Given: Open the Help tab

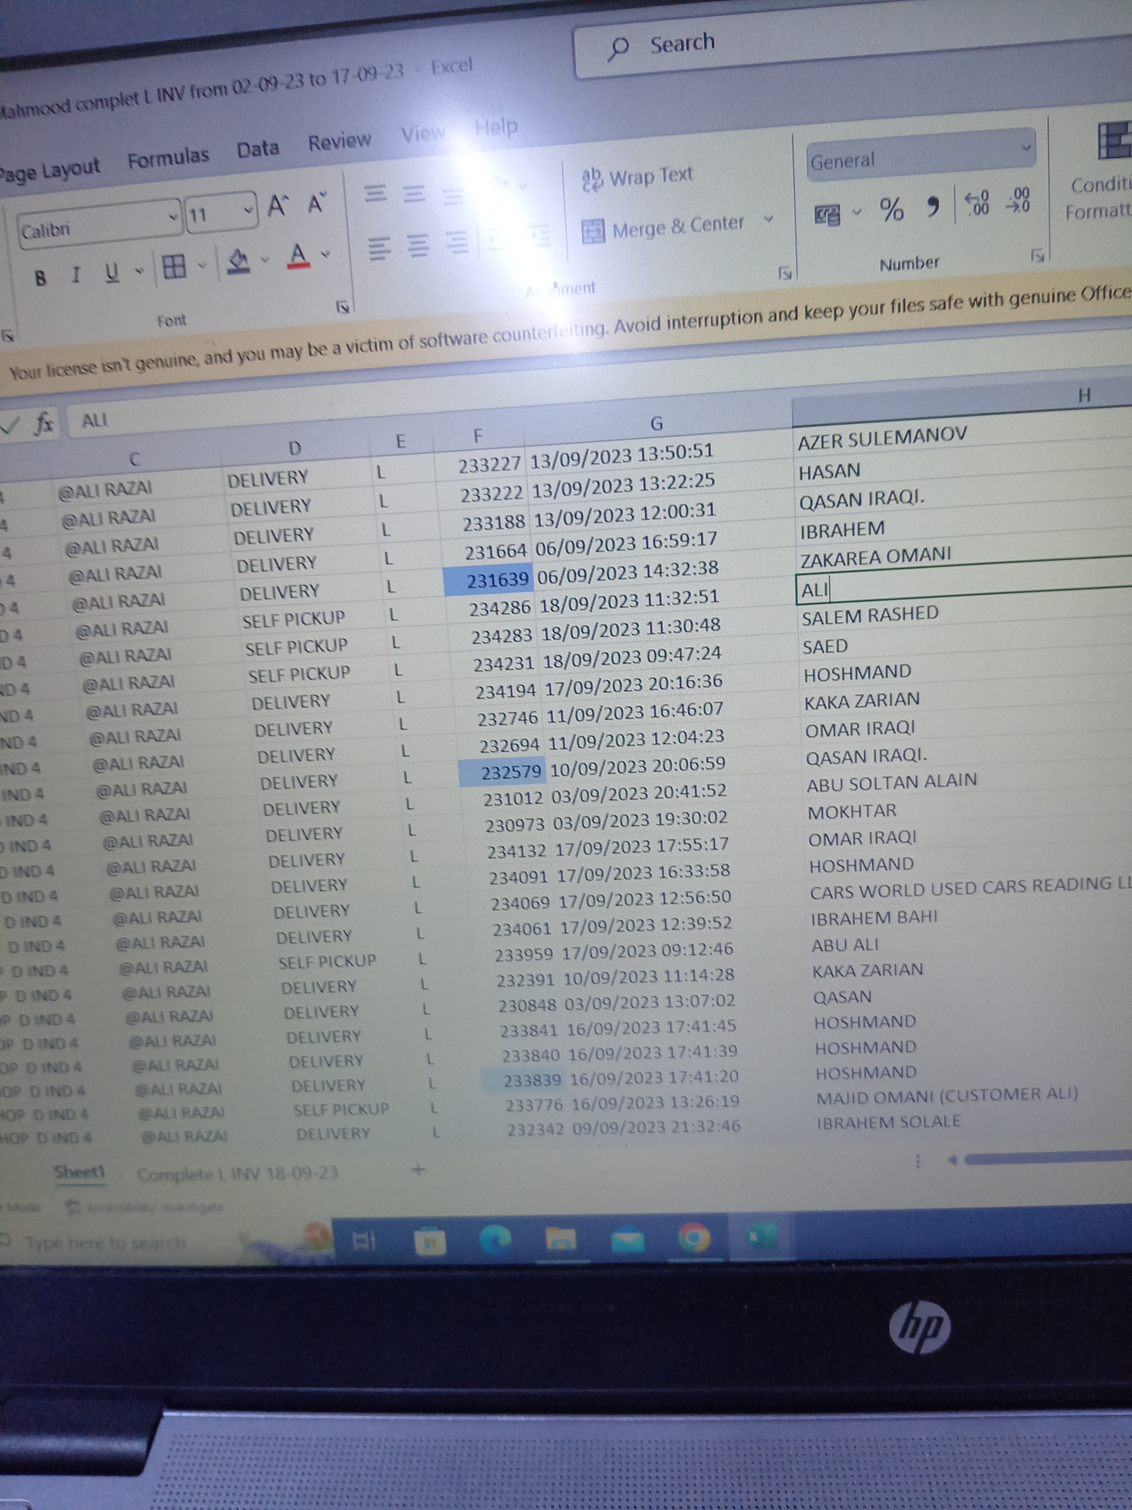Looking at the screenshot, I should [496, 126].
